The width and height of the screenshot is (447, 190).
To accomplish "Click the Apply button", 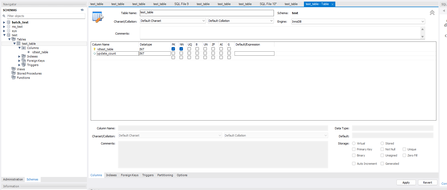I will [x=406, y=183].
